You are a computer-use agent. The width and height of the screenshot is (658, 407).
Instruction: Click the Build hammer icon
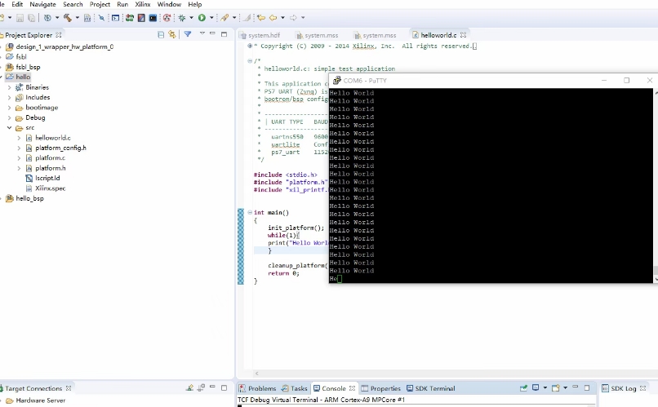pyautogui.click(x=67, y=18)
